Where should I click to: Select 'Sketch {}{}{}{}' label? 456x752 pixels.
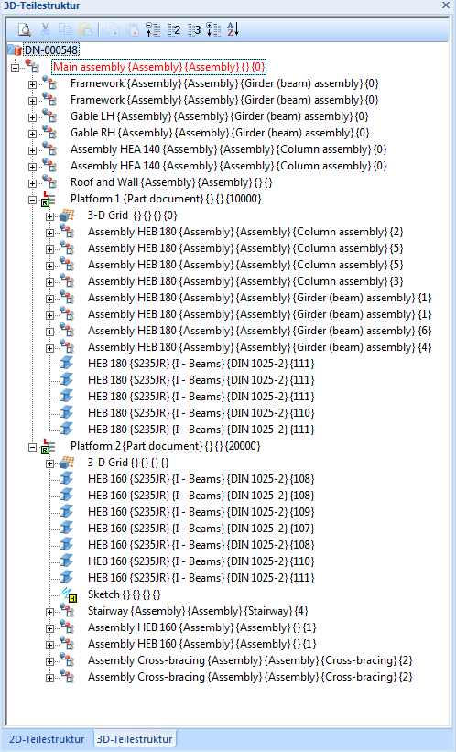tap(125, 594)
